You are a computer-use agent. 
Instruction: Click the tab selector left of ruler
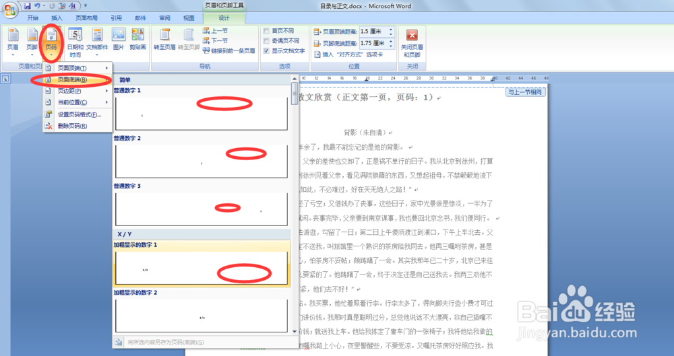[6, 79]
